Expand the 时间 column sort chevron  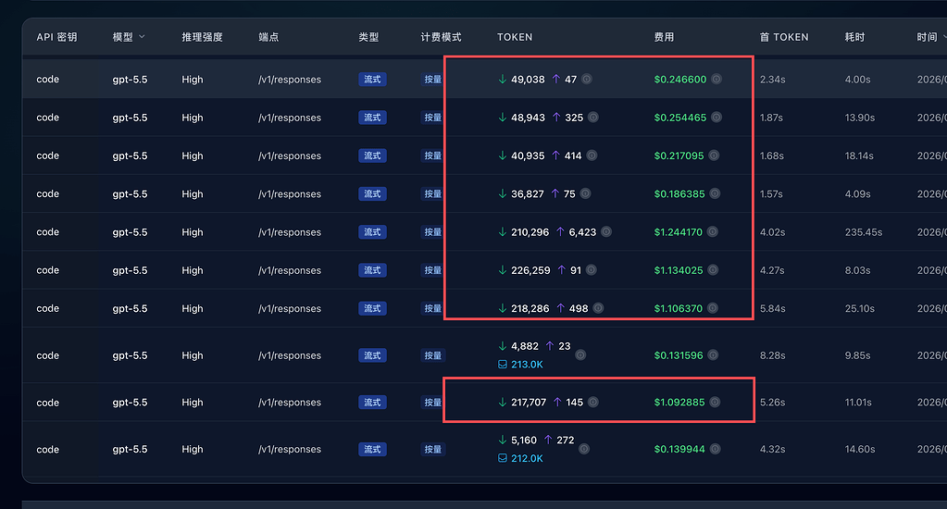pos(944,37)
